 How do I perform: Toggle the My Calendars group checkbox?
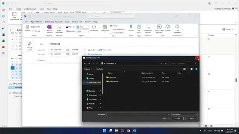[x=12, y=84]
